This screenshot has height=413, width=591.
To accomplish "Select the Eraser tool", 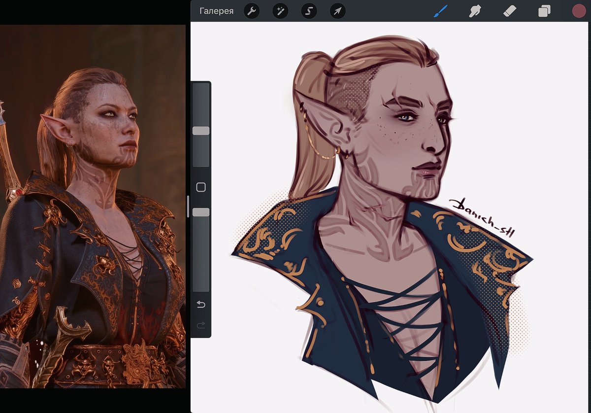I will (510, 11).
